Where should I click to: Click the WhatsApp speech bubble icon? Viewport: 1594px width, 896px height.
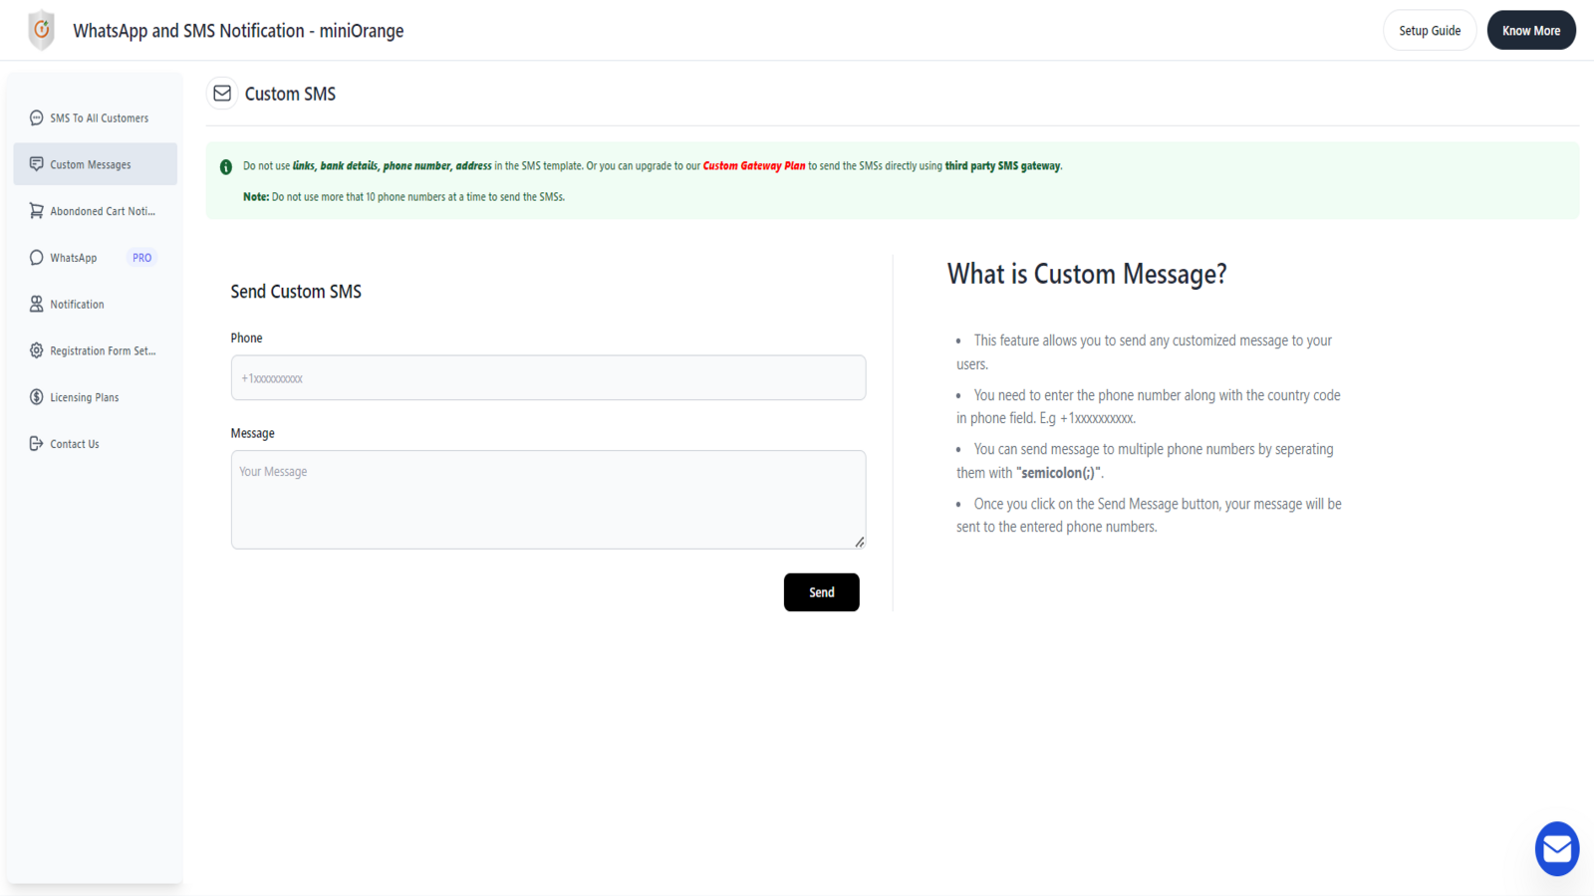pyautogui.click(x=36, y=257)
